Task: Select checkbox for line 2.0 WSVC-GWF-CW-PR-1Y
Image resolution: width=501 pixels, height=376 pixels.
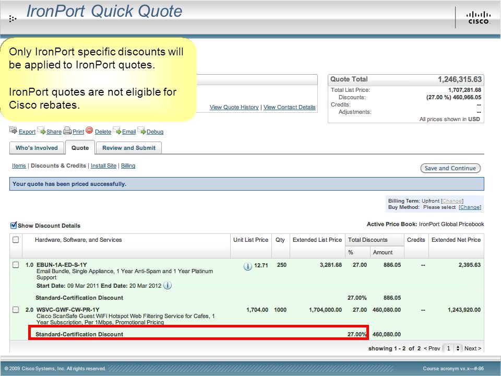Action: (16, 310)
